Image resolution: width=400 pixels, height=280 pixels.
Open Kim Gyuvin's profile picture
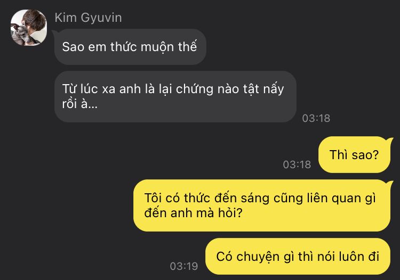point(29,28)
